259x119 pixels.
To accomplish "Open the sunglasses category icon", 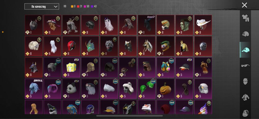I will pos(246,66).
